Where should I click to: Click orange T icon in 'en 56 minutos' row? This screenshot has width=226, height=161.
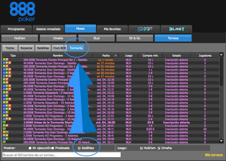[x=10, y=73]
